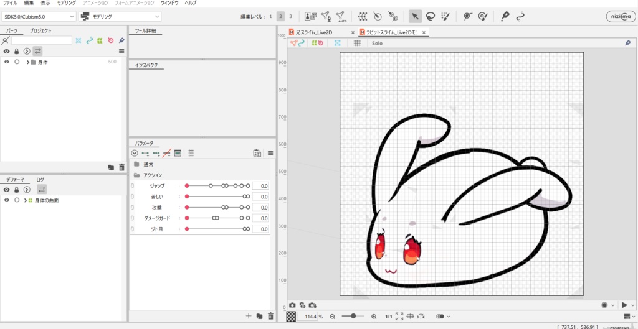Open ファイル menu
The height and width of the screenshot is (329, 638).
point(10,3)
